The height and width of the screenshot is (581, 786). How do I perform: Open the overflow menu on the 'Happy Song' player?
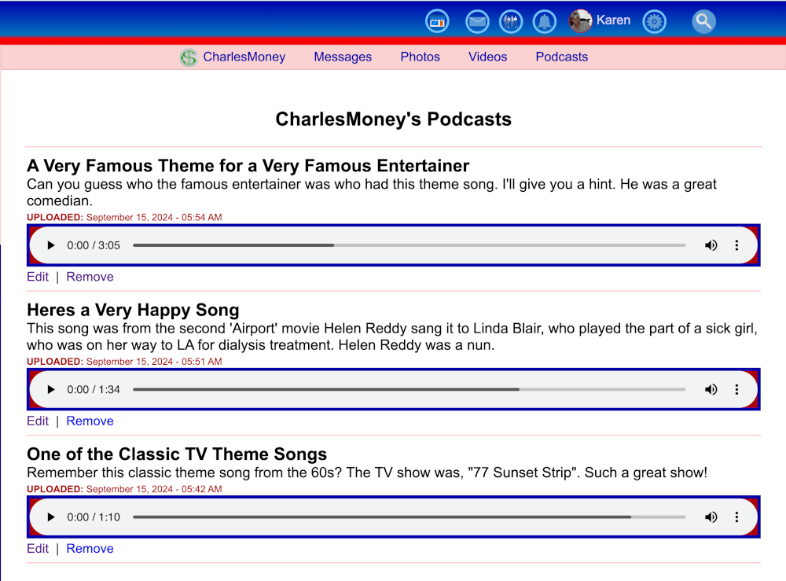pos(737,389)
